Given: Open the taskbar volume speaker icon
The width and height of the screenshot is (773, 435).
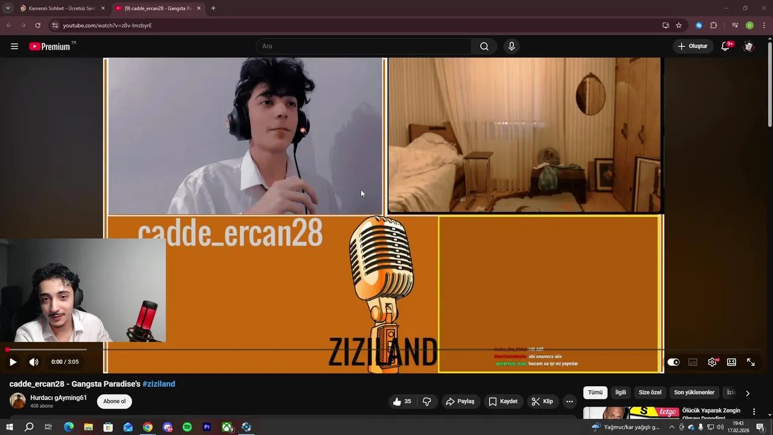Looking at the screenshot, I should (720, 427).
